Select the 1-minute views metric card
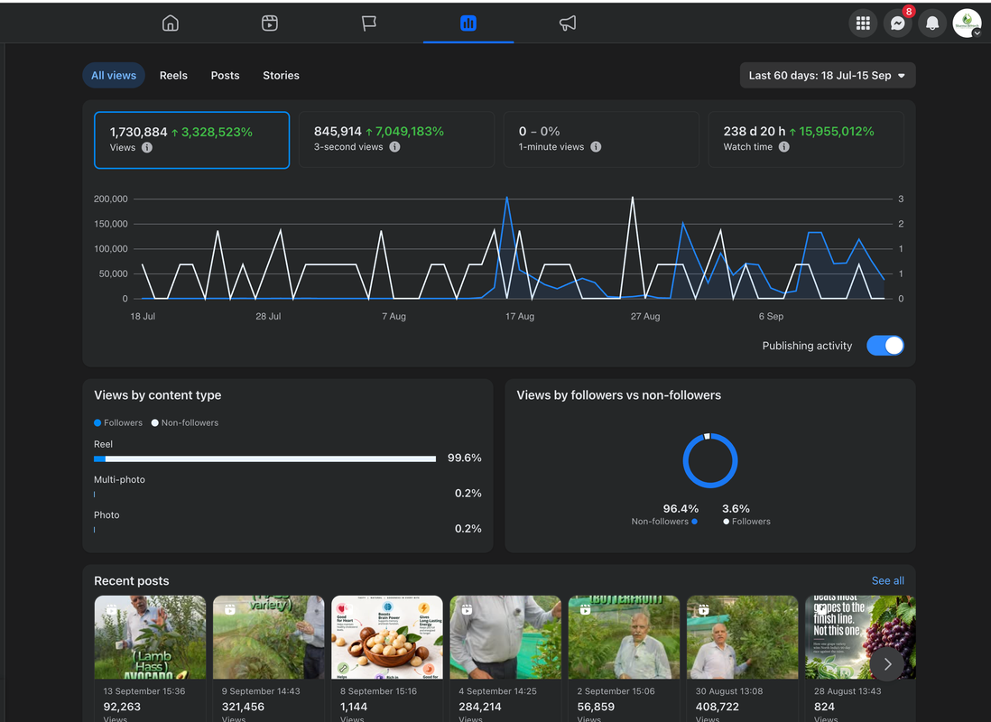Screen dimensions: 991x722 click(601, 140)
